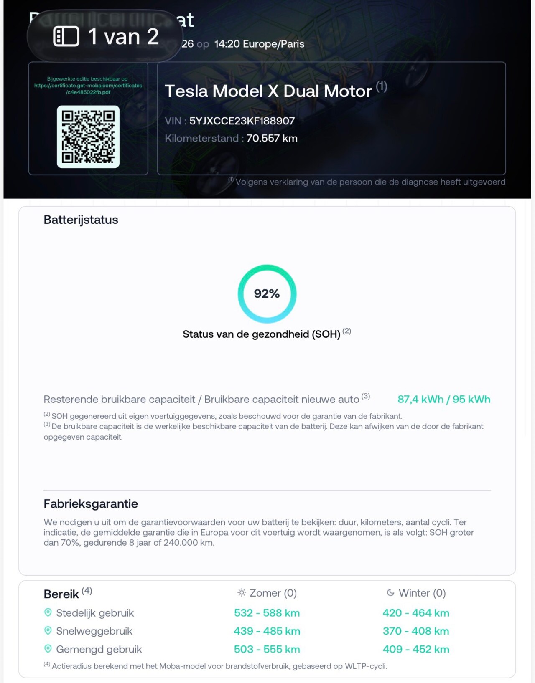Click the sun icon next to Zomer

[x=241, y=593]
